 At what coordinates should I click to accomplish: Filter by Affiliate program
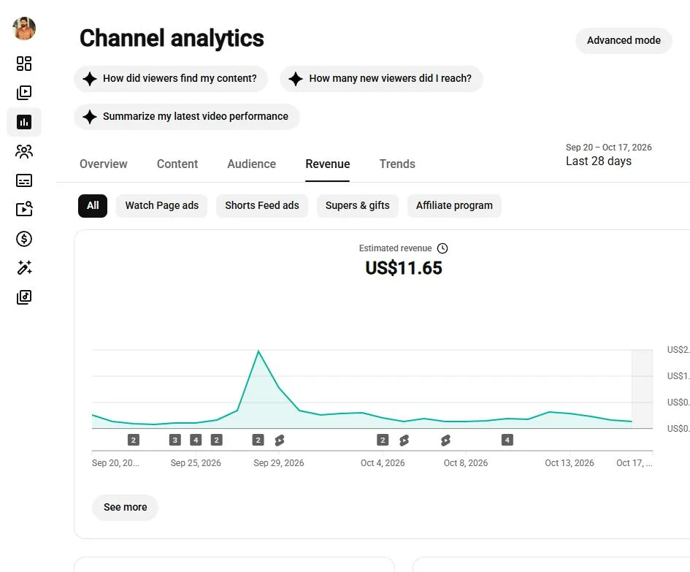[x=454, y=205]
